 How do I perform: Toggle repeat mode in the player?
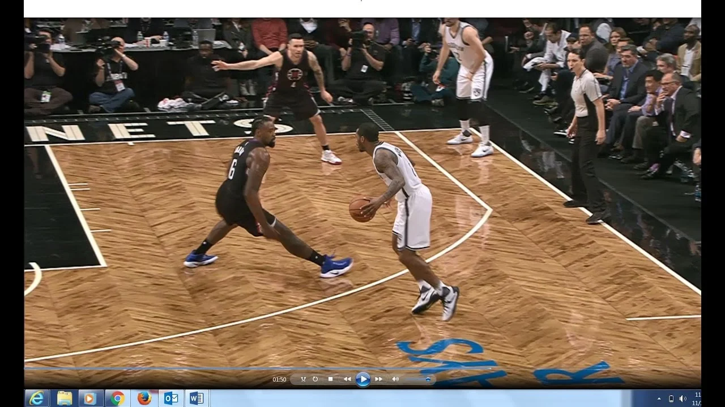point(315,379)
